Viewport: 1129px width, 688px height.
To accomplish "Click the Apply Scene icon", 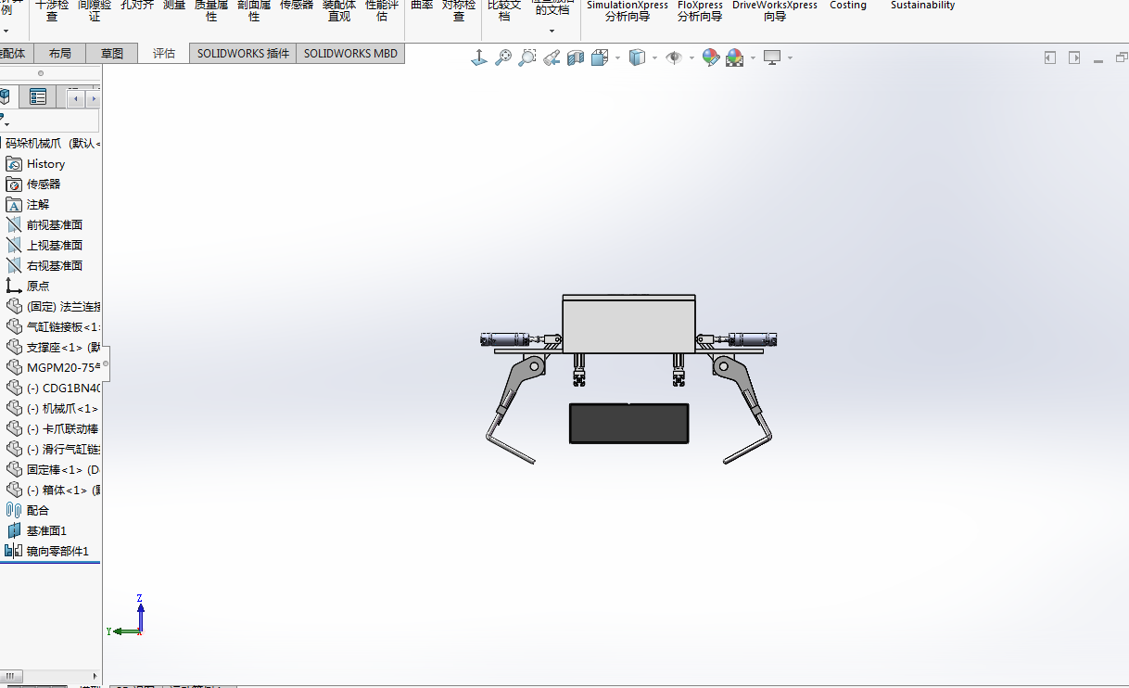I will tap(735, 57).
